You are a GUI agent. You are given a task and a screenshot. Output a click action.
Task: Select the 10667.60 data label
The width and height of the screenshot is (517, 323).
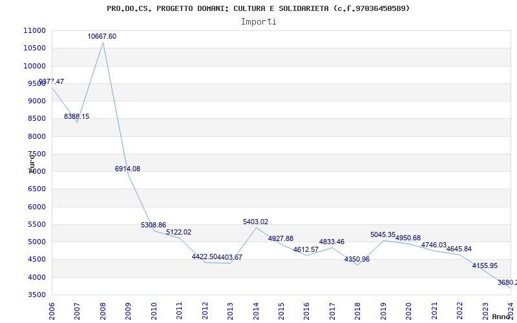(x=102, y=37)
